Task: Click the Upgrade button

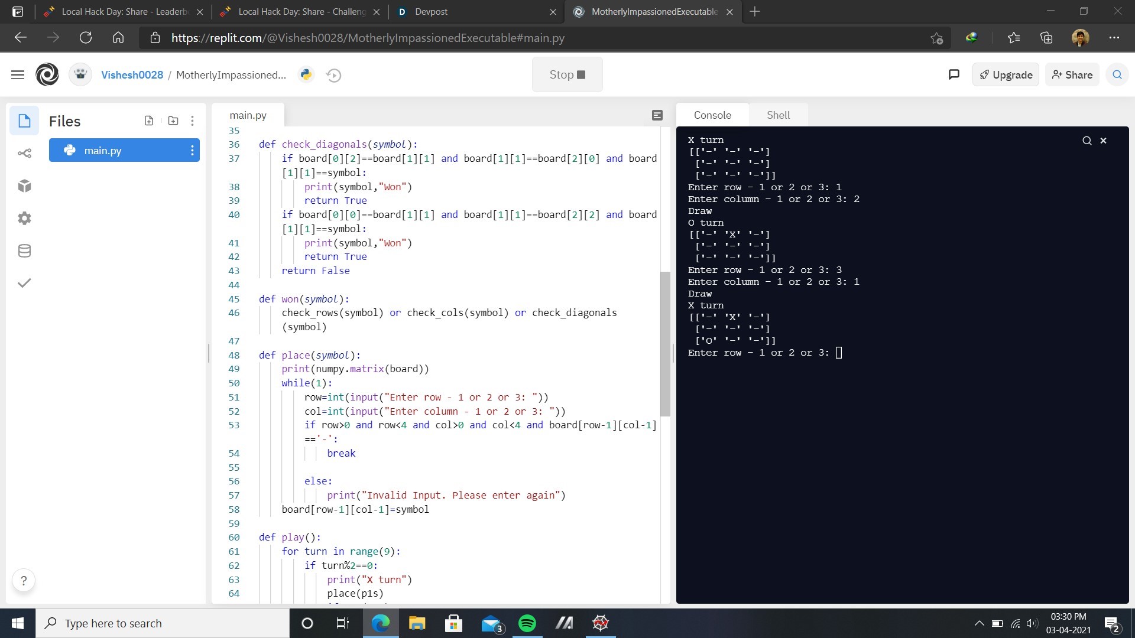Action: [1006, 74]
